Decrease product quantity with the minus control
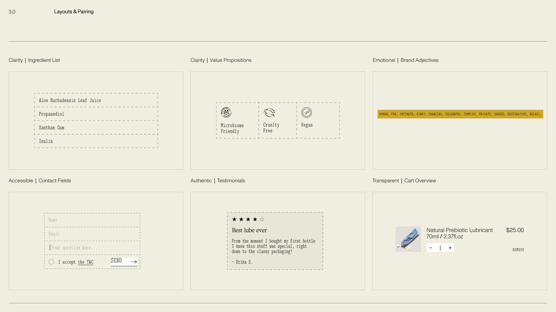556x312 pixels. 430,248
